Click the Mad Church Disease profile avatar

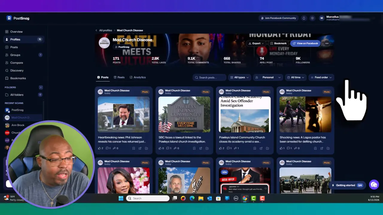pos(104,43)
